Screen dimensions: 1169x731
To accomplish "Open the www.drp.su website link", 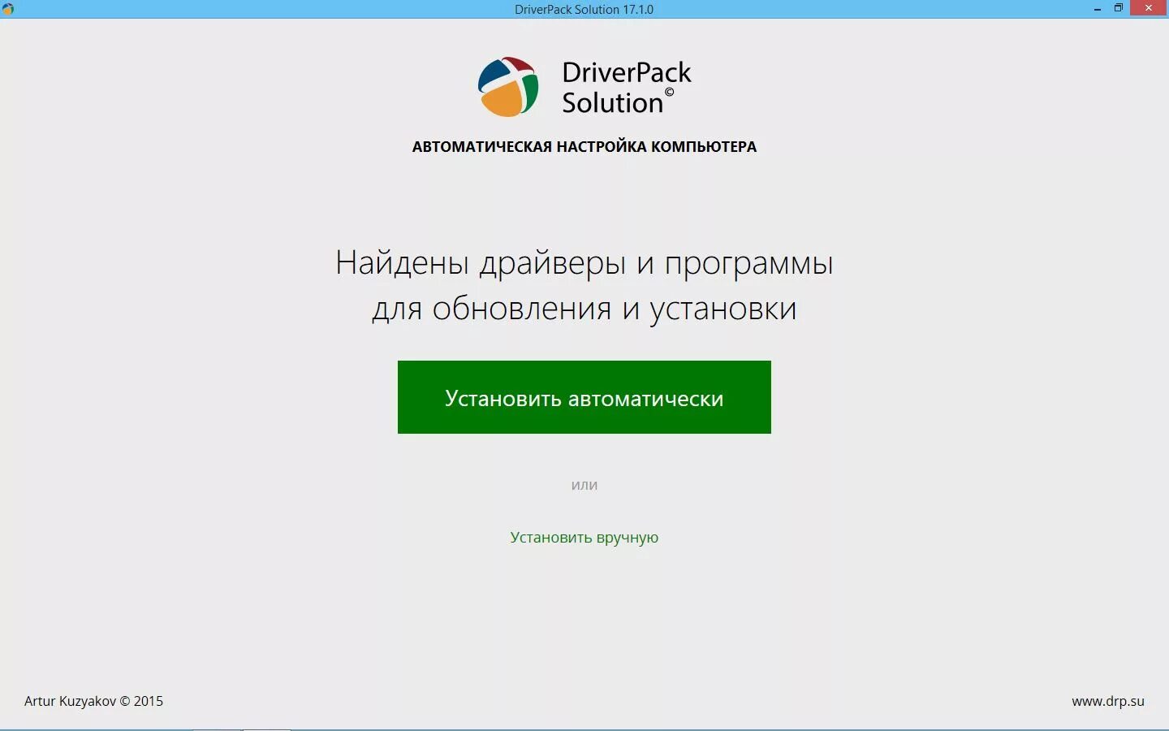I will coord(1108,701).
